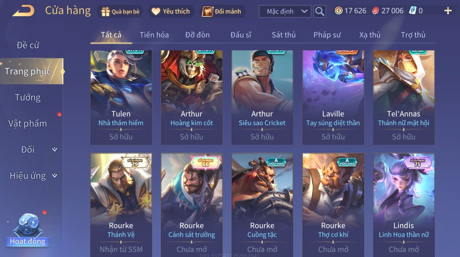Click the back arrow icon
Image resolution: width=460 pixels, height=257 pixels.
click(24, 11)
